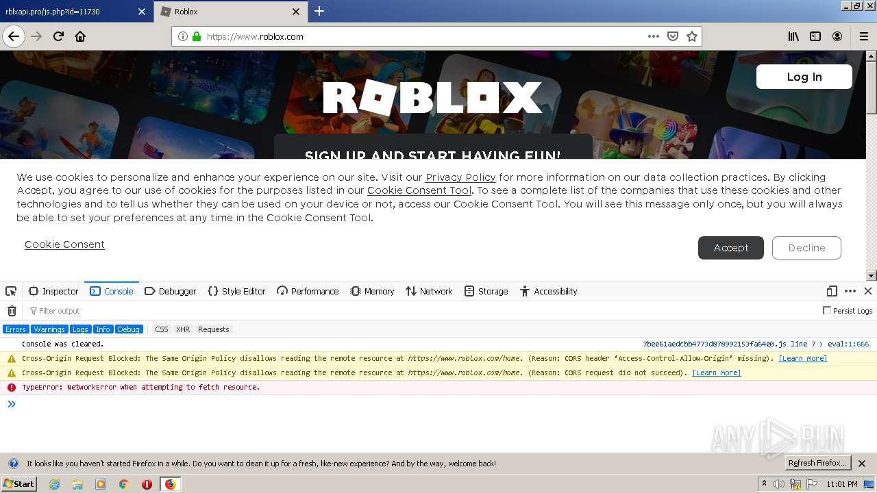Close the rblxapi.pro tab
This screenshot has height=493, width=877.
[142, 12]
